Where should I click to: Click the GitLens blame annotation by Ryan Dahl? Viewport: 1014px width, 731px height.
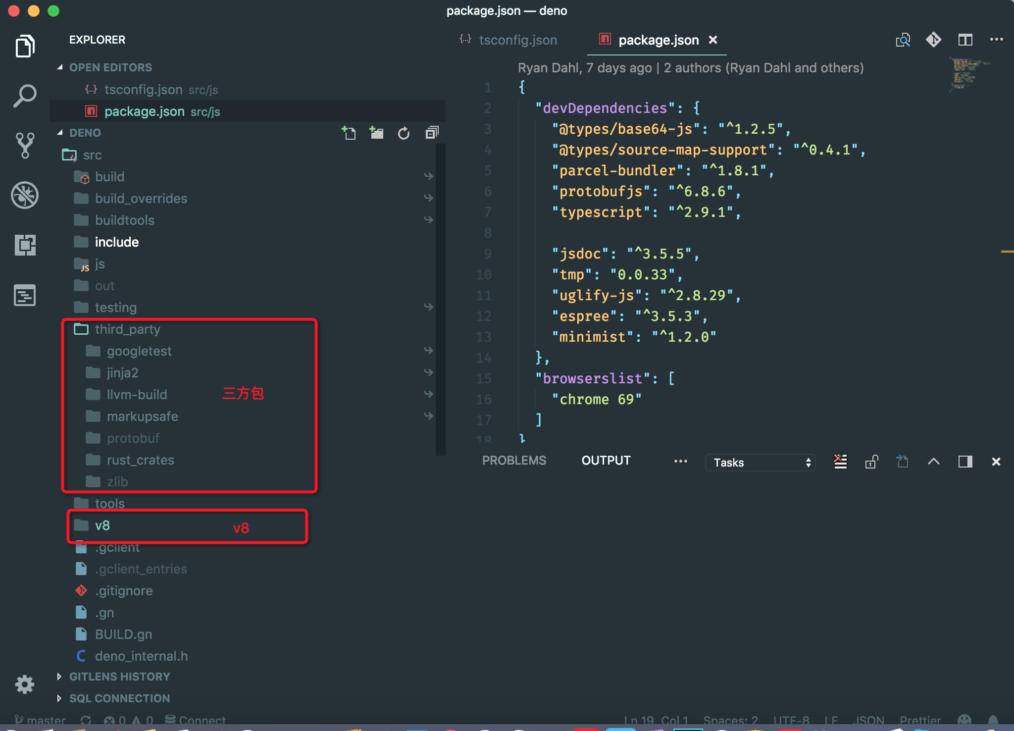point(691,68)
